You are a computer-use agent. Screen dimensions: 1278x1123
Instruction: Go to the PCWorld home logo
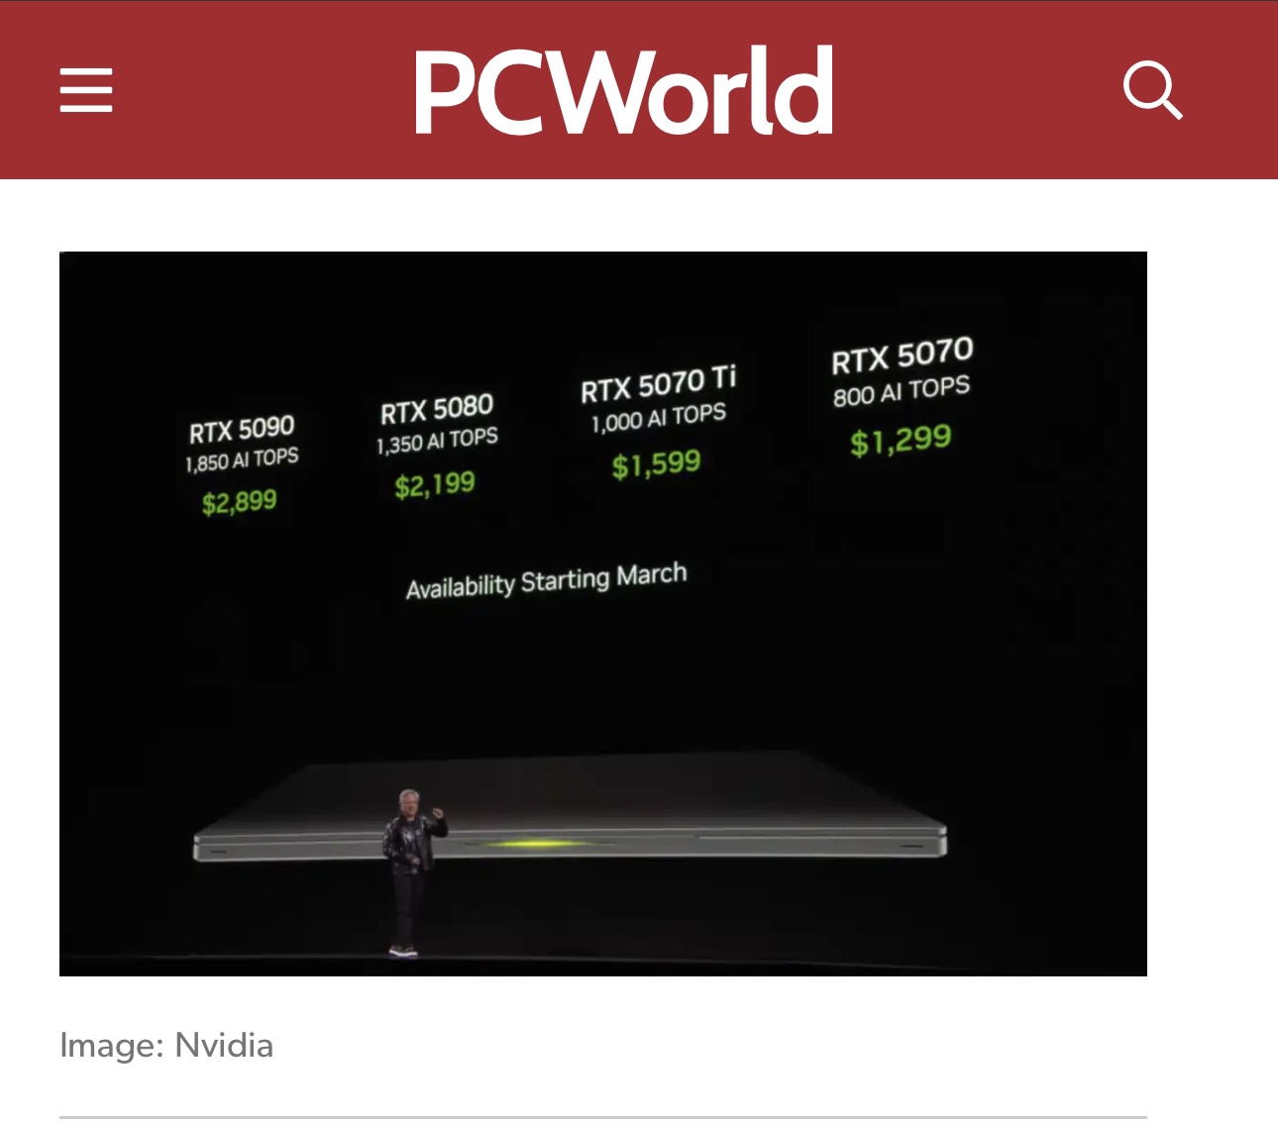coord(623,90)
